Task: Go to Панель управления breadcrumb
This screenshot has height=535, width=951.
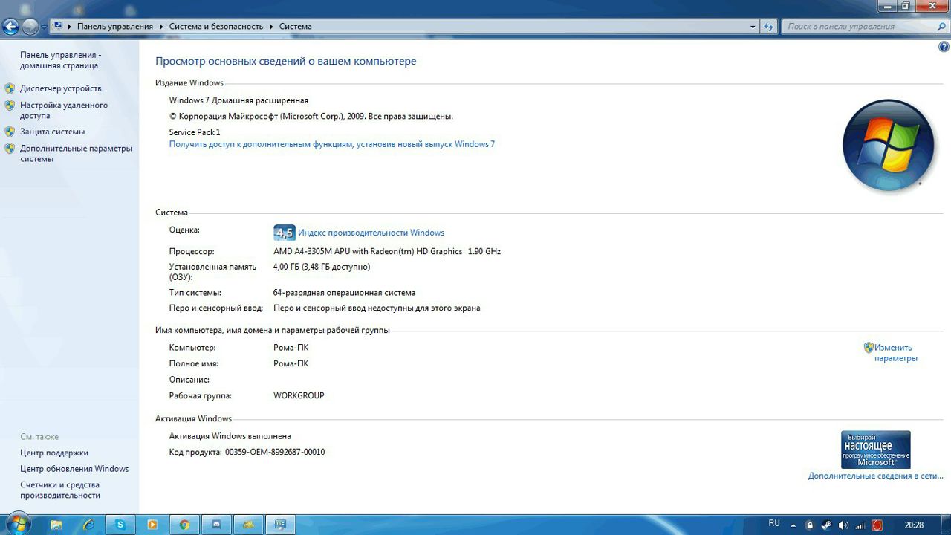Action: pos(114,27)
